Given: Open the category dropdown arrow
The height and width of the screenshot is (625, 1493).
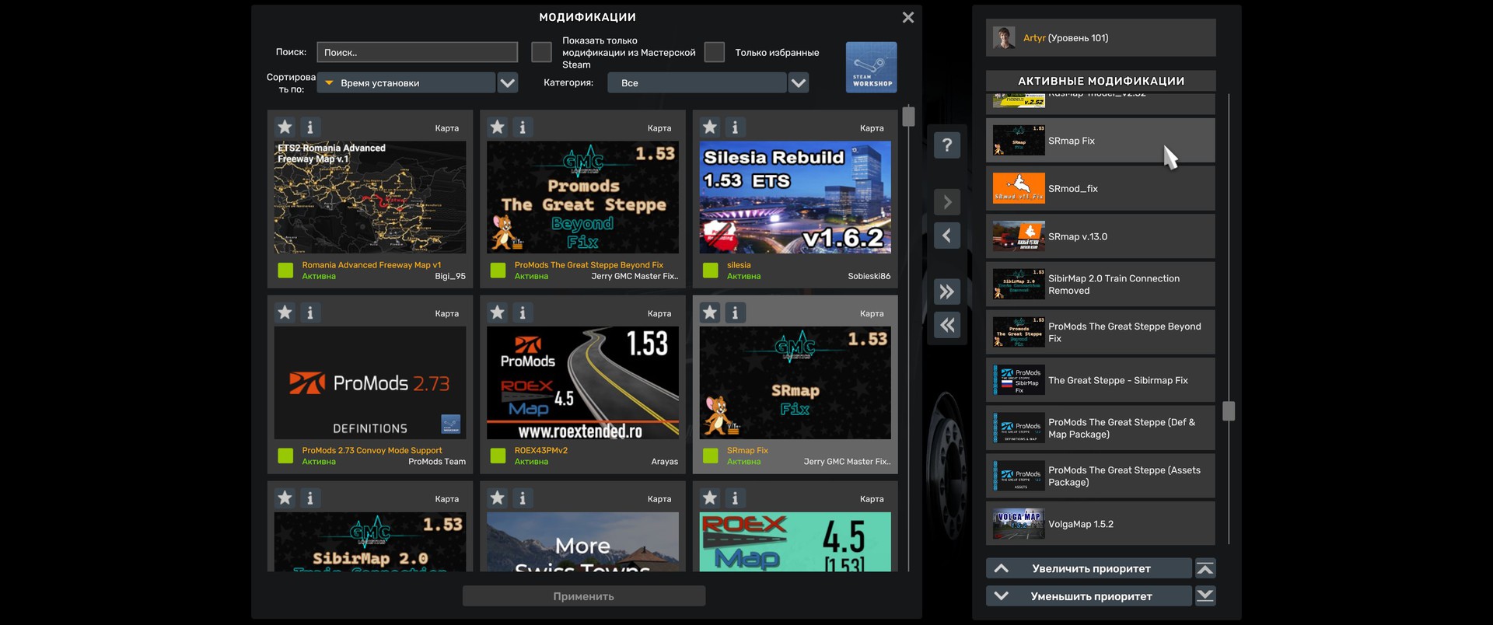Looking at the screenshot, I should (799, 82).
